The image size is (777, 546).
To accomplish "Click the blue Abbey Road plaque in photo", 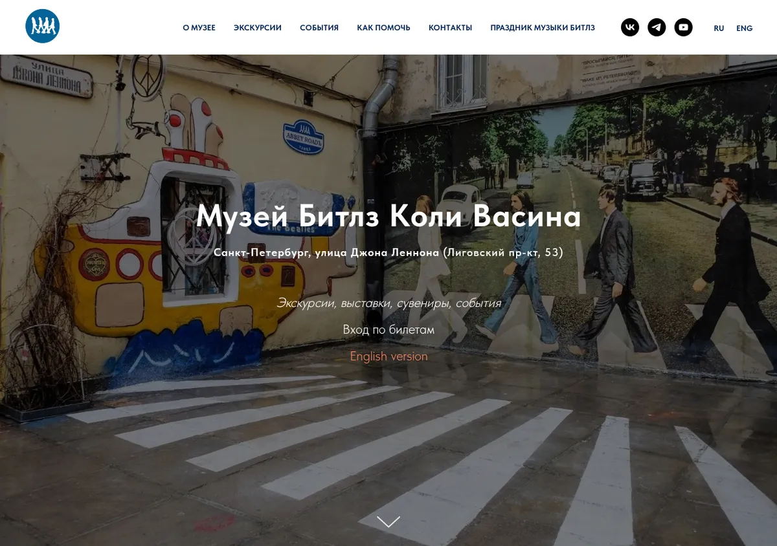I will pyautogui.click(x=304, y=137).
